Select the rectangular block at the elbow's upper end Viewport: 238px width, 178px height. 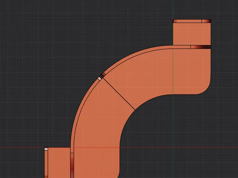(192, 34)
